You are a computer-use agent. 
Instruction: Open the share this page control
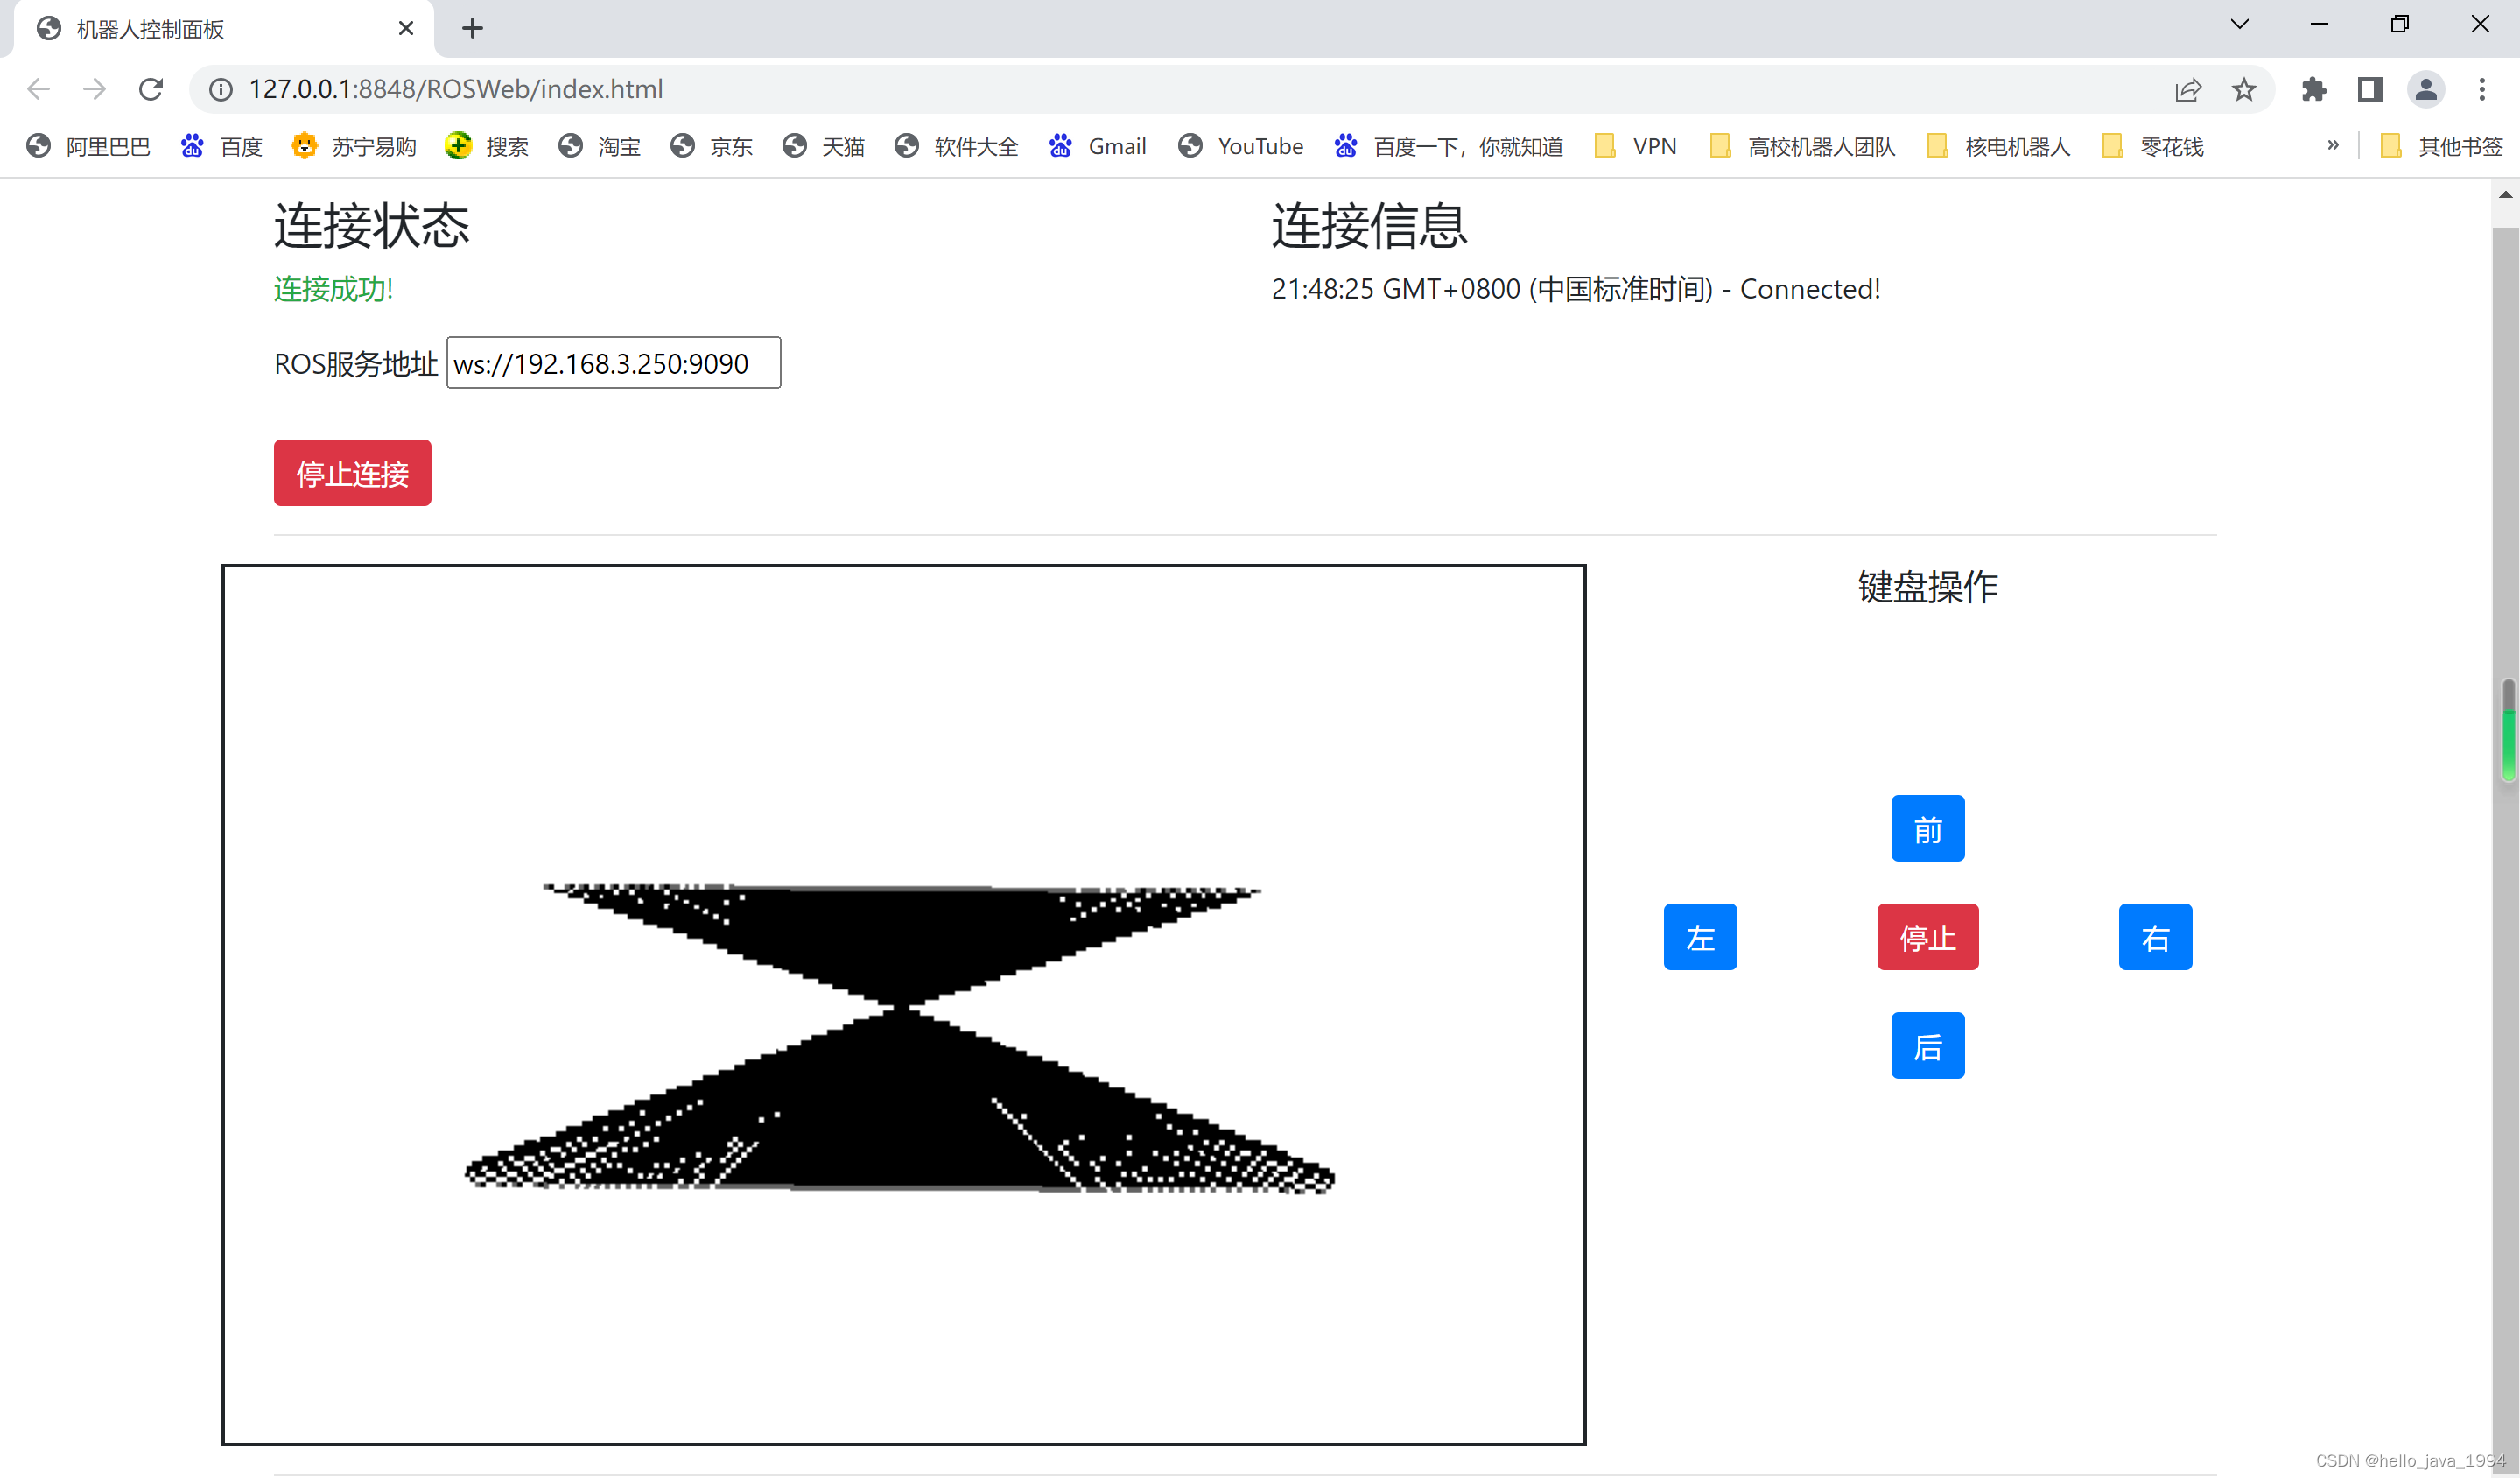pyautogui.click(x=2189, y=89)
